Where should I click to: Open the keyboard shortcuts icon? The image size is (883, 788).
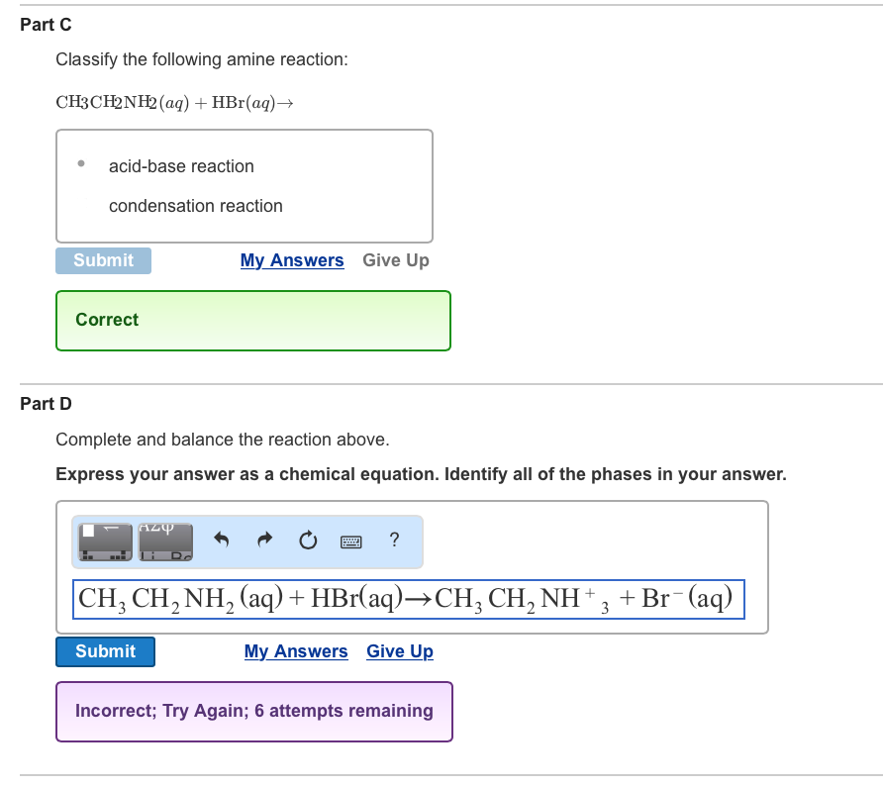click(350, 541)
